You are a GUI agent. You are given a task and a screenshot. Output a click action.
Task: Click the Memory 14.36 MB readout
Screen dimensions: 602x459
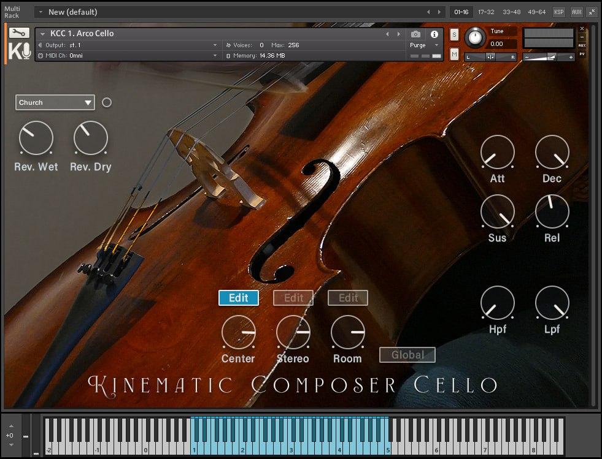click(256, 56)
